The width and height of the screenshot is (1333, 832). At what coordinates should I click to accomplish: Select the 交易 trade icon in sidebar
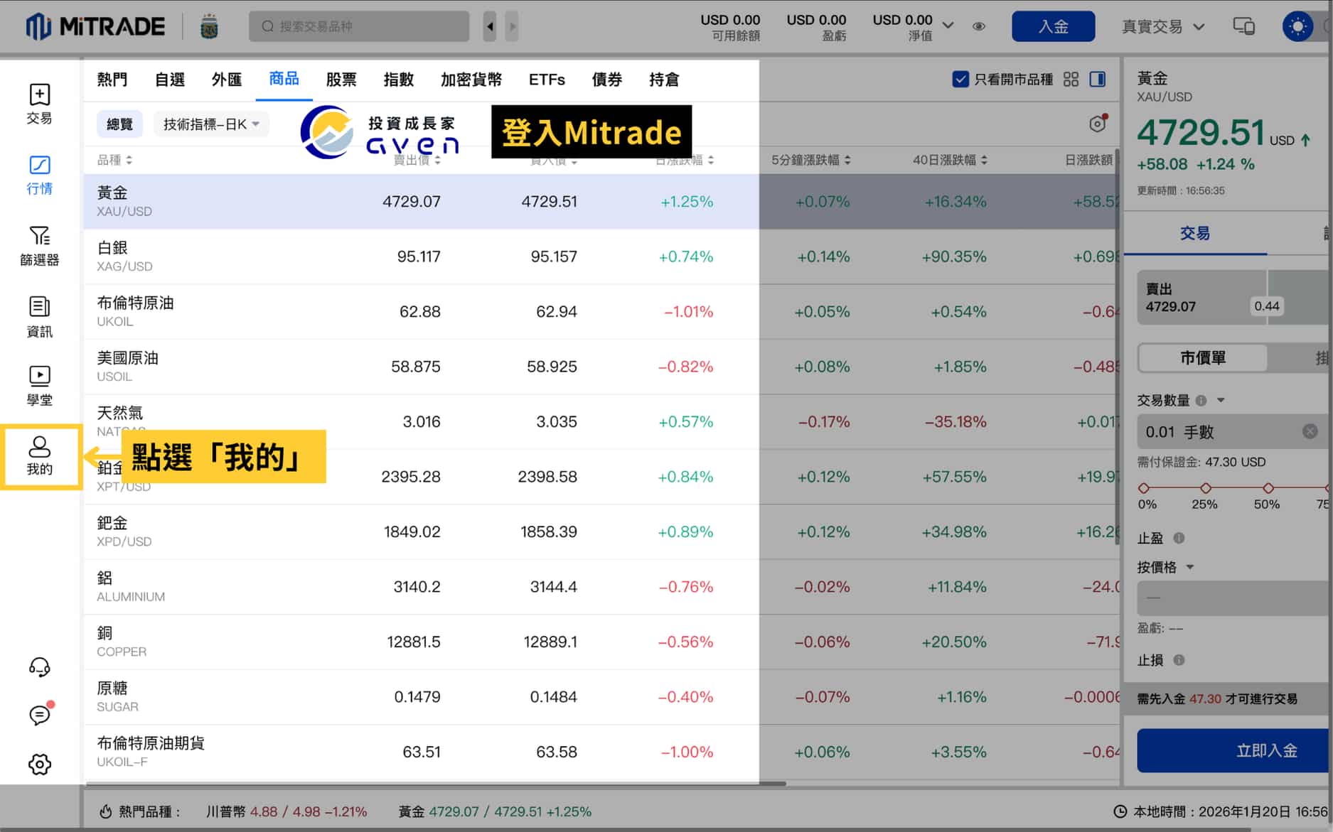click(x=39, y=103)
